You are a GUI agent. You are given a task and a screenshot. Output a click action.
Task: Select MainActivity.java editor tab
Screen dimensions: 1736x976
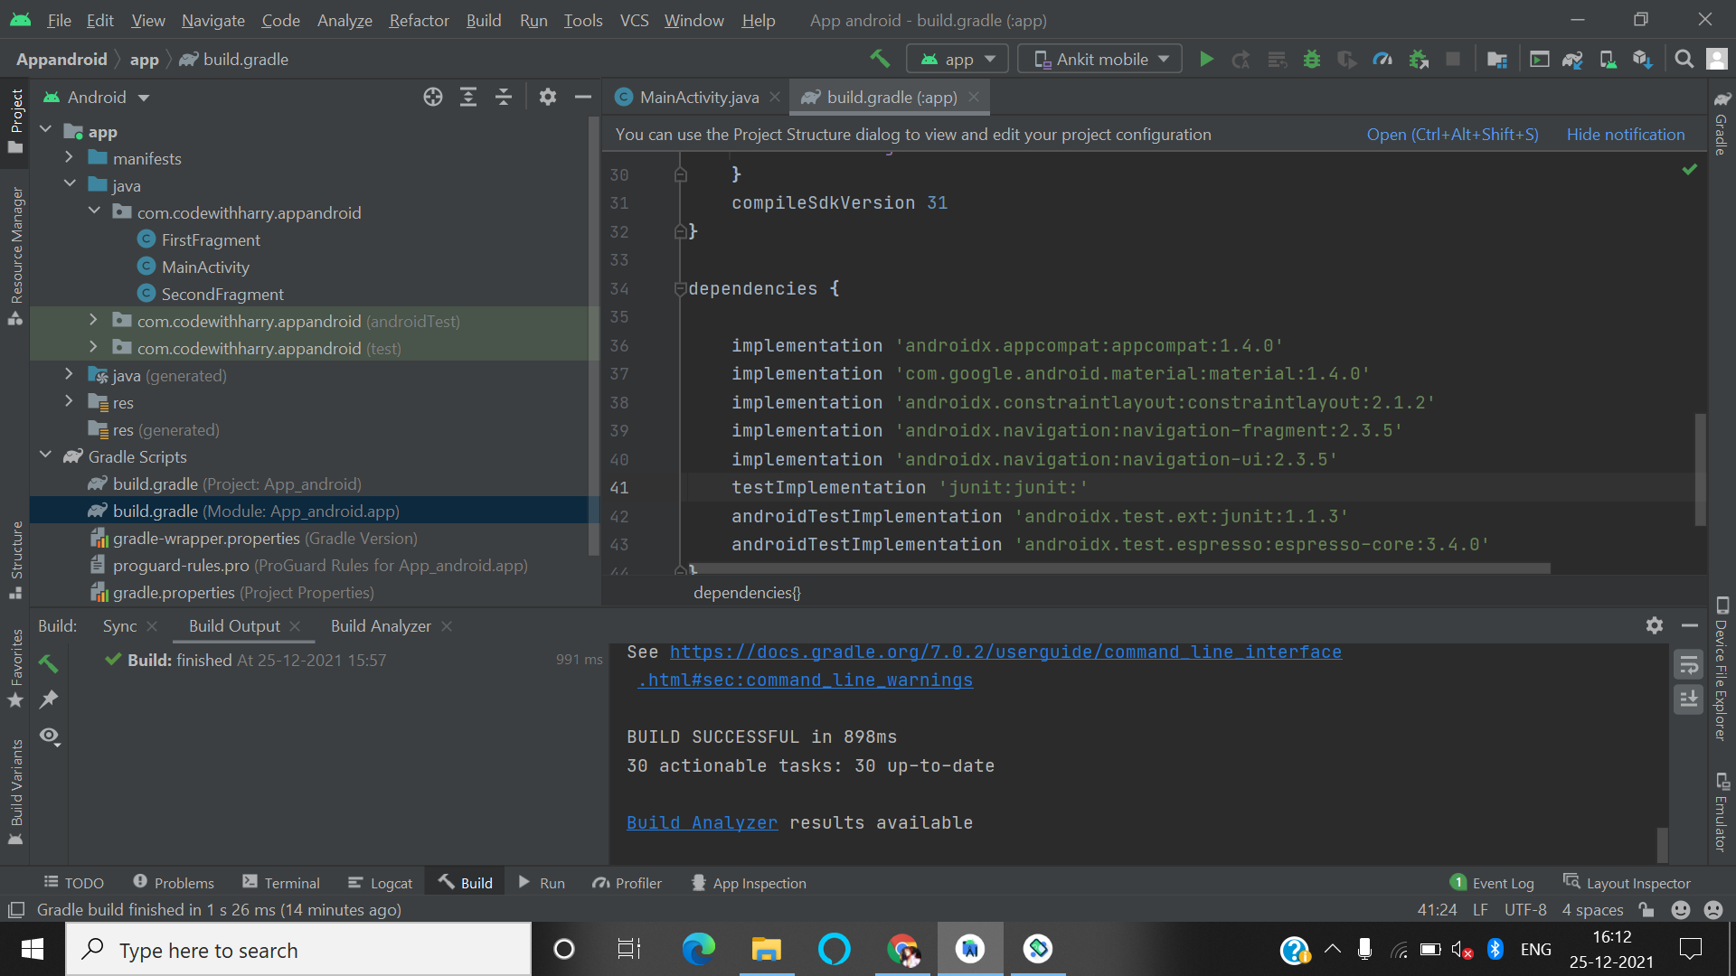pos(695,97)
